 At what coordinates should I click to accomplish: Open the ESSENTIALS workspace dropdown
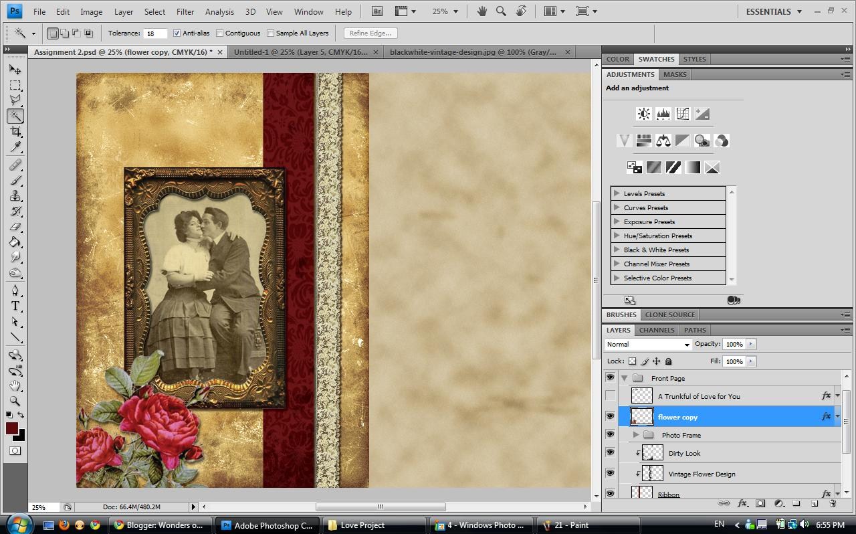pyautogui.click(x=773, y=11)
